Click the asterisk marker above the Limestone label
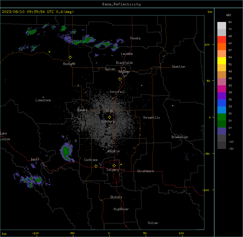 [x=43, y=97]
